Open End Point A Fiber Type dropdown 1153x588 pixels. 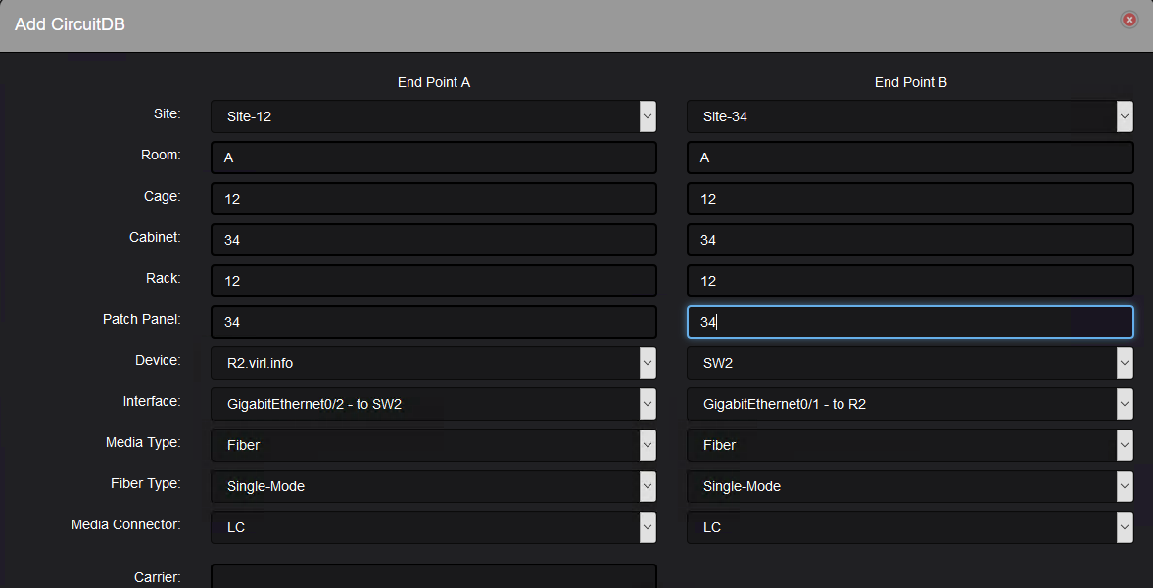[433, 486]
